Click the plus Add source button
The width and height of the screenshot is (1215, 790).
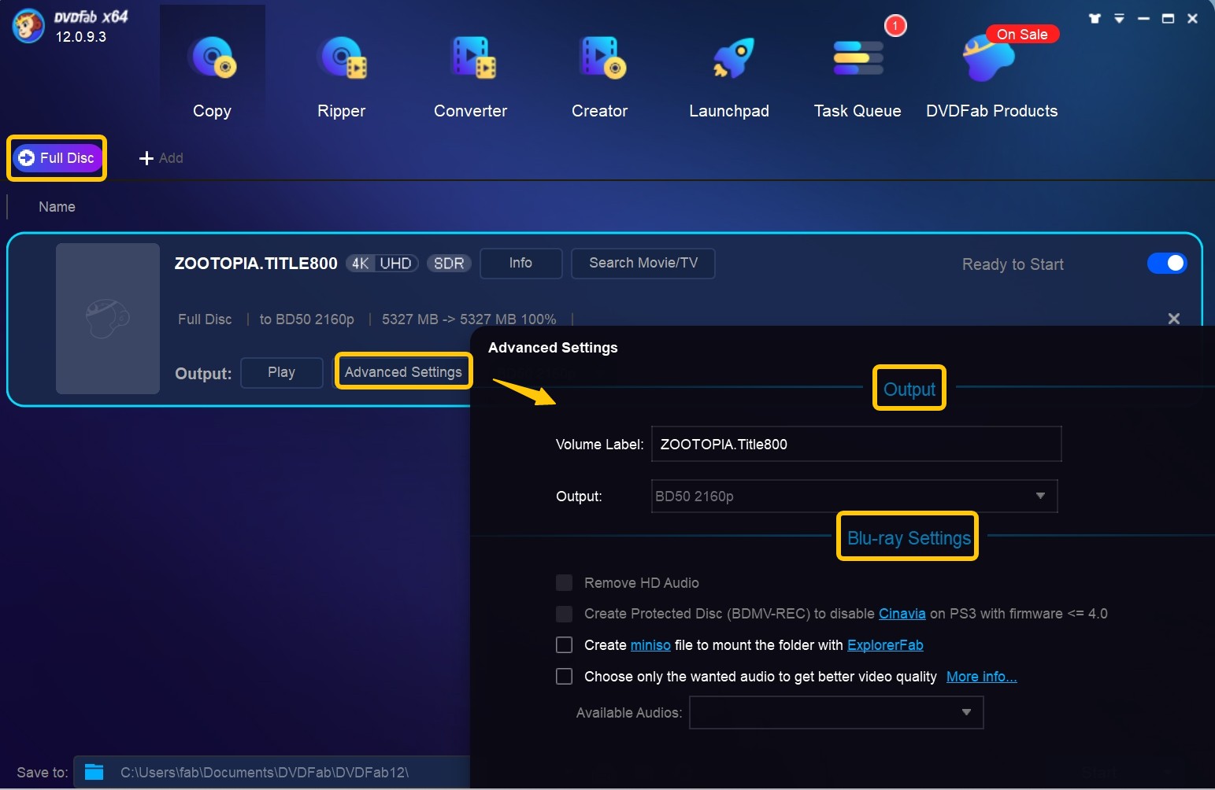[161, 158]
